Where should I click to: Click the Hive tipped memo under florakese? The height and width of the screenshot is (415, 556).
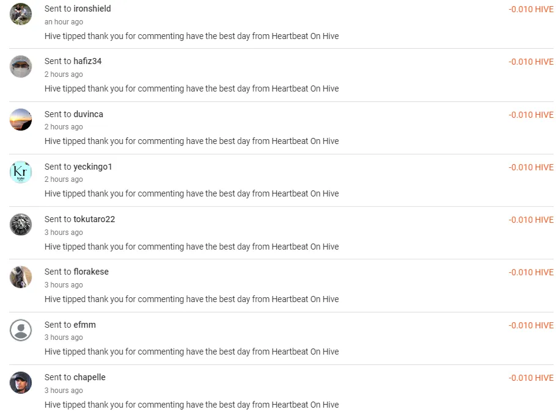point(191,299)
